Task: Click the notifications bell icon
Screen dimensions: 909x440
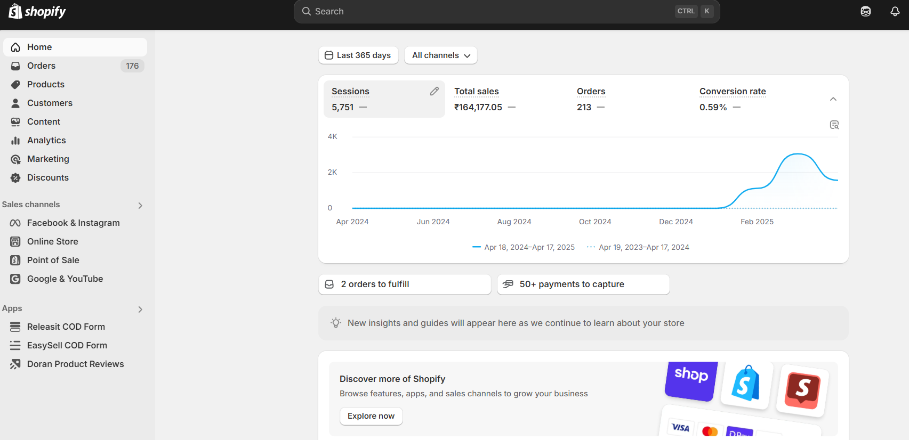Action: (x=895, y=11)
